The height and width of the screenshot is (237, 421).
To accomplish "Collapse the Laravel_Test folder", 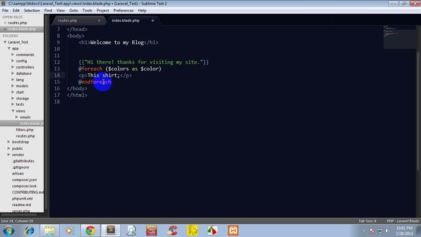I will point(5,42).
